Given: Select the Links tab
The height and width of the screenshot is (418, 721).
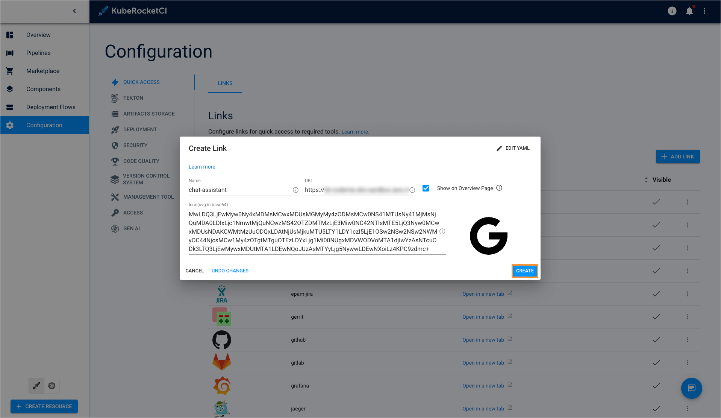Looking at the screenshot, I should pos(225,83).
